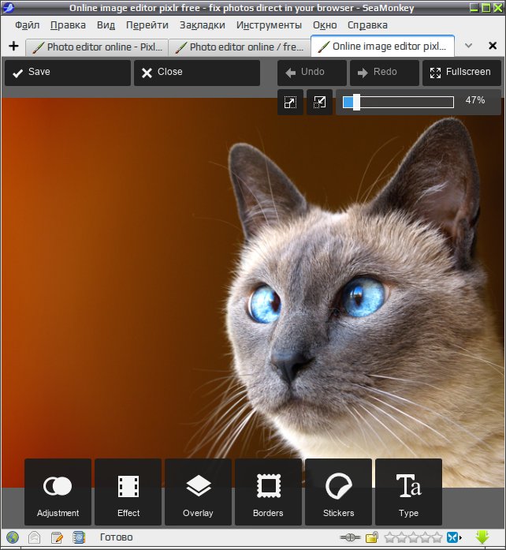The image size is (506, 550).
Task: Open a new tab with plus button
Action: (13, 46)
